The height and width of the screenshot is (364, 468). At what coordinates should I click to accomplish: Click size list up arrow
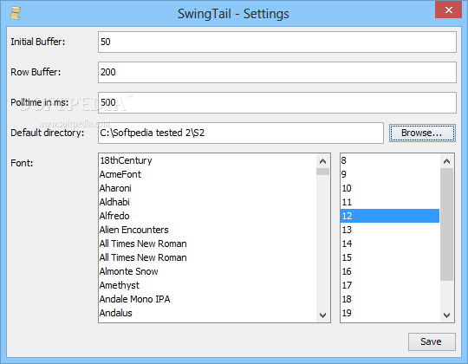coord(447,161)
